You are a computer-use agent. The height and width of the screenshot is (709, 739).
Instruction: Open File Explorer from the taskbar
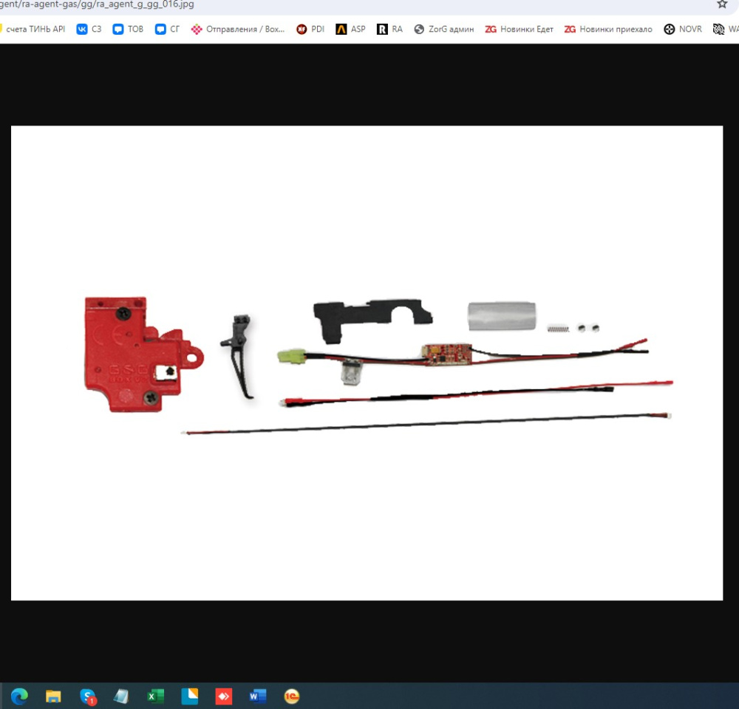[x=53, y=696]
